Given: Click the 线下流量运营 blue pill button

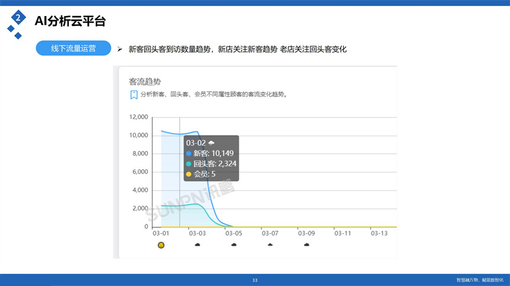Looking at the screenshot, I should 74,48.
